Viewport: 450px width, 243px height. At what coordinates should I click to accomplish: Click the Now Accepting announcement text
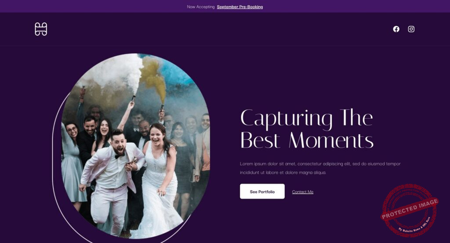click(200, 7)
